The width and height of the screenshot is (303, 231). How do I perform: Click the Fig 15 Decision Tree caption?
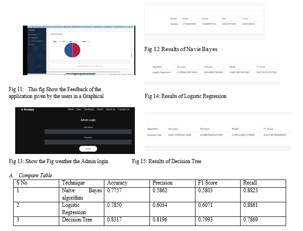167,161
